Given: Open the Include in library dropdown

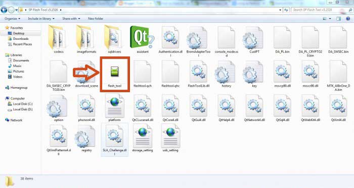Looking at the screenshot, I should point(41,19).
